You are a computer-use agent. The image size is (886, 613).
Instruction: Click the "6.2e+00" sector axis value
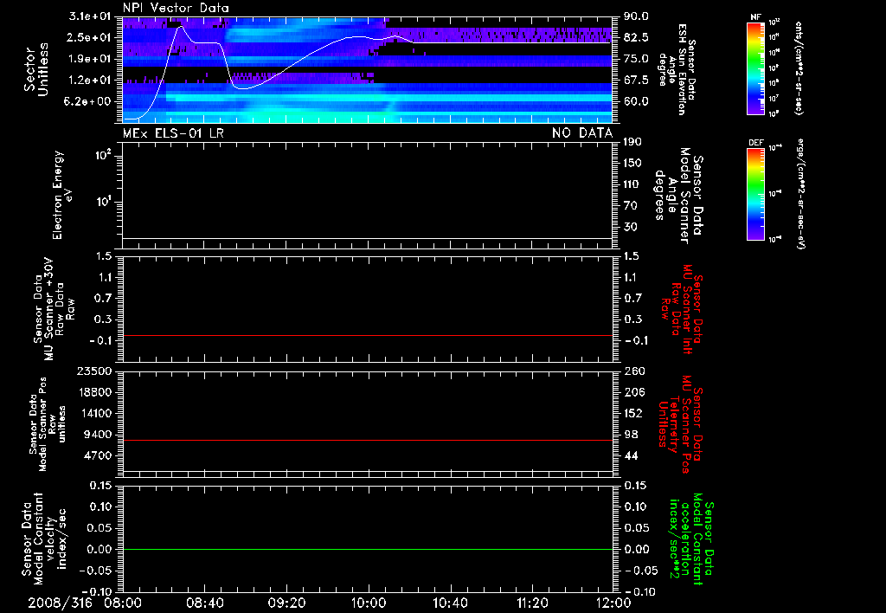[89, 102]
